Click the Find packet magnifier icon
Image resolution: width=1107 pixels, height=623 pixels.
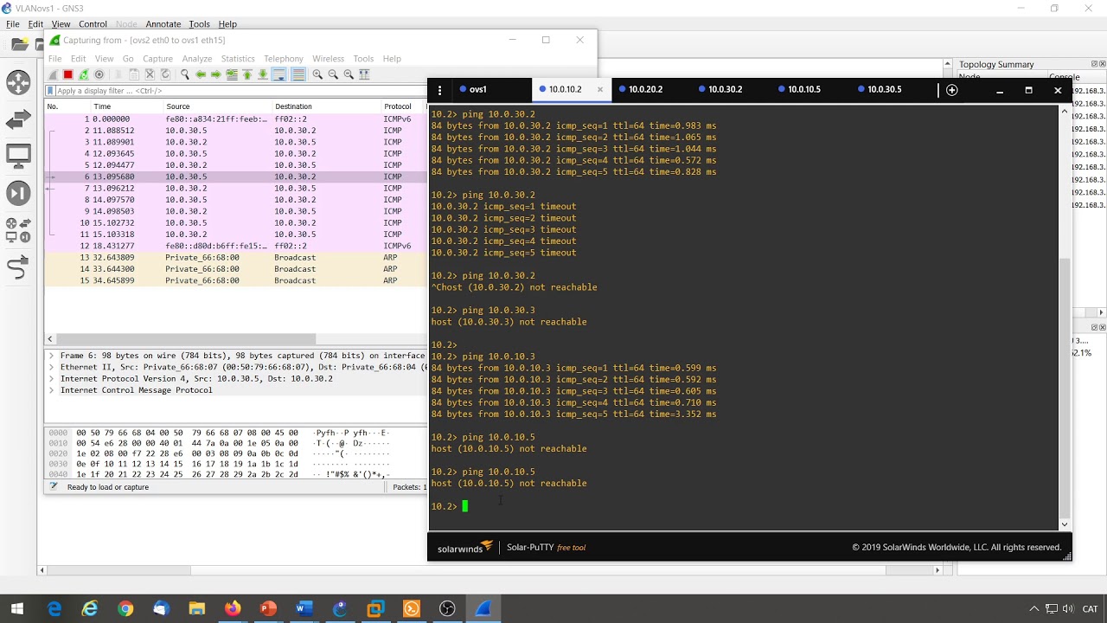[x=184, y=74]
